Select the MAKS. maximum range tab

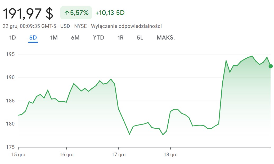tap(166, 38)
